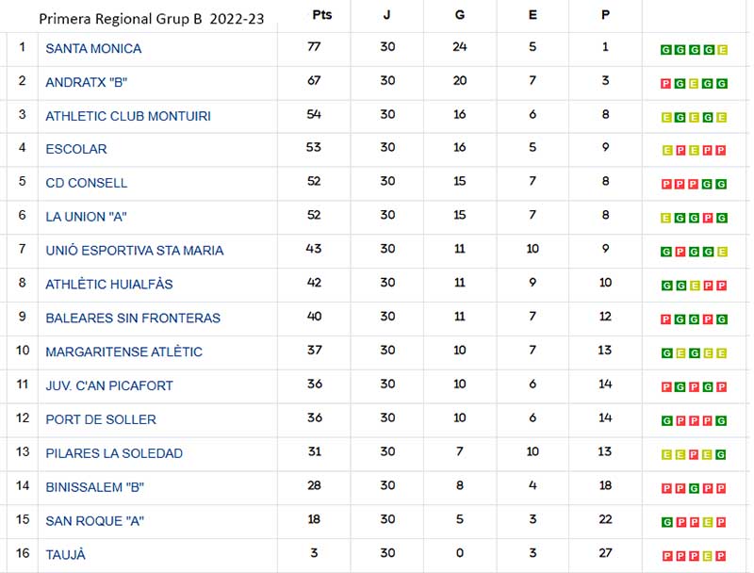Select the G wins column header
The image size is (754, 573).
[460, 15]
